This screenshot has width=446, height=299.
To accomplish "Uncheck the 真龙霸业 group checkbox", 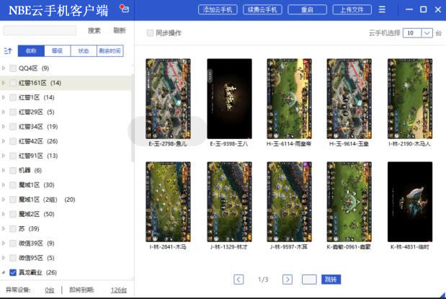I will 13,272.
